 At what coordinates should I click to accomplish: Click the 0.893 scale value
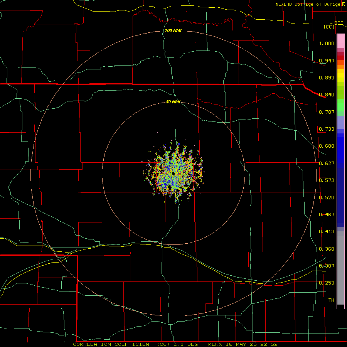[x=327, y=77]
